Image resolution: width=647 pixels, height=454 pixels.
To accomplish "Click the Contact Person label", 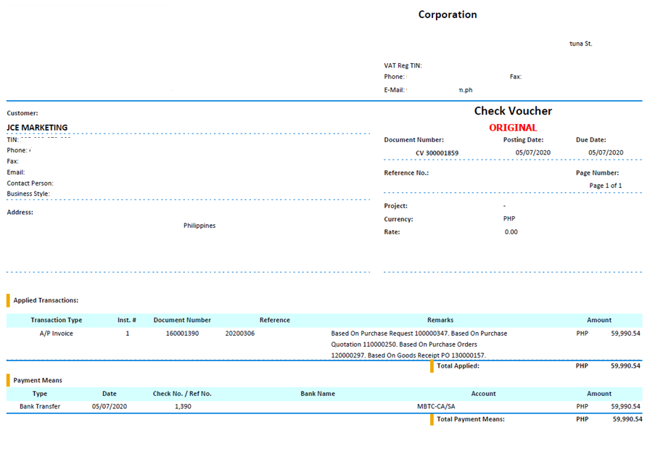I will (30, 183).
